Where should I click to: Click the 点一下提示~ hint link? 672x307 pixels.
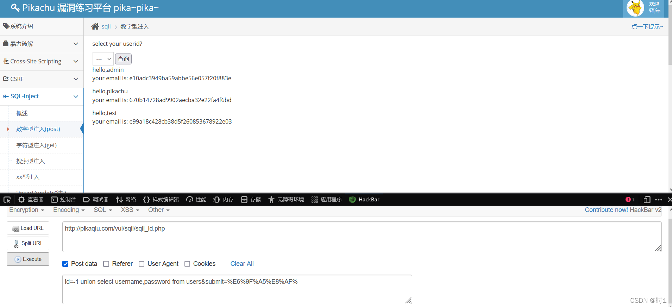point(647,27)
